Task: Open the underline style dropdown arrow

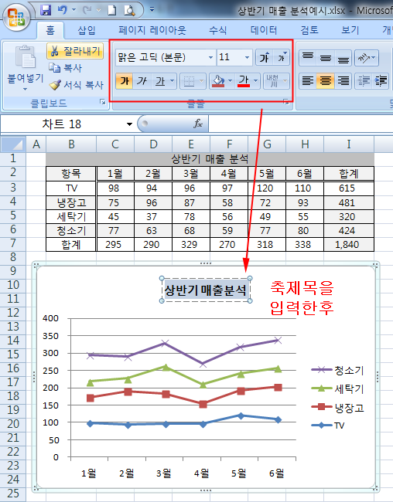Action: tap(173, 80)
